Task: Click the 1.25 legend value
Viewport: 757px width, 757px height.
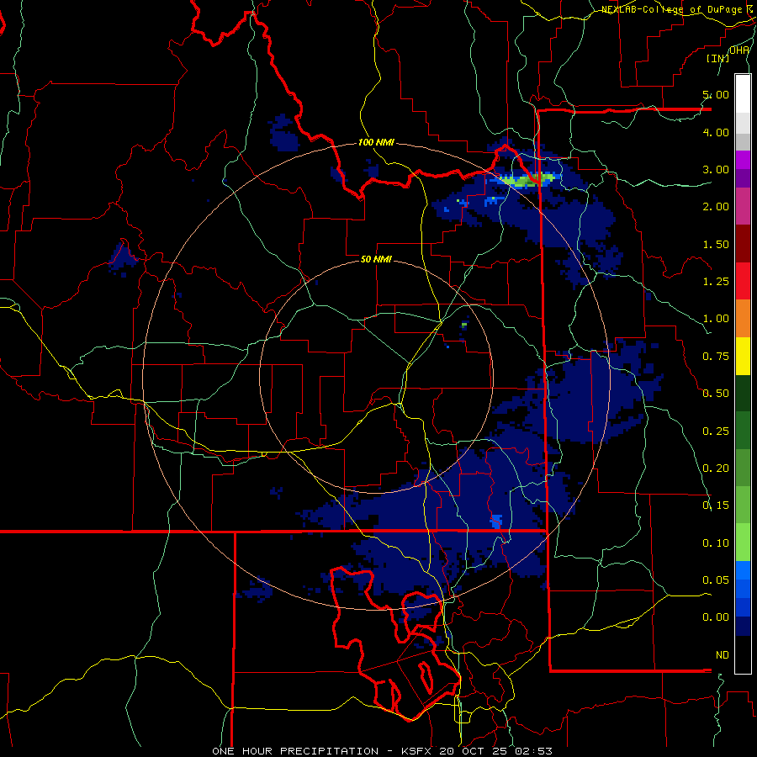Action: (x=716, y=282)
